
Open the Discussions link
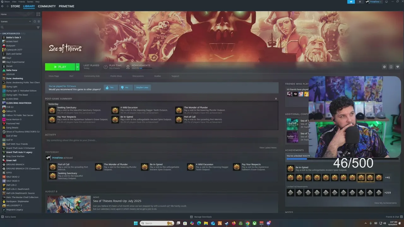click(138, 76)
